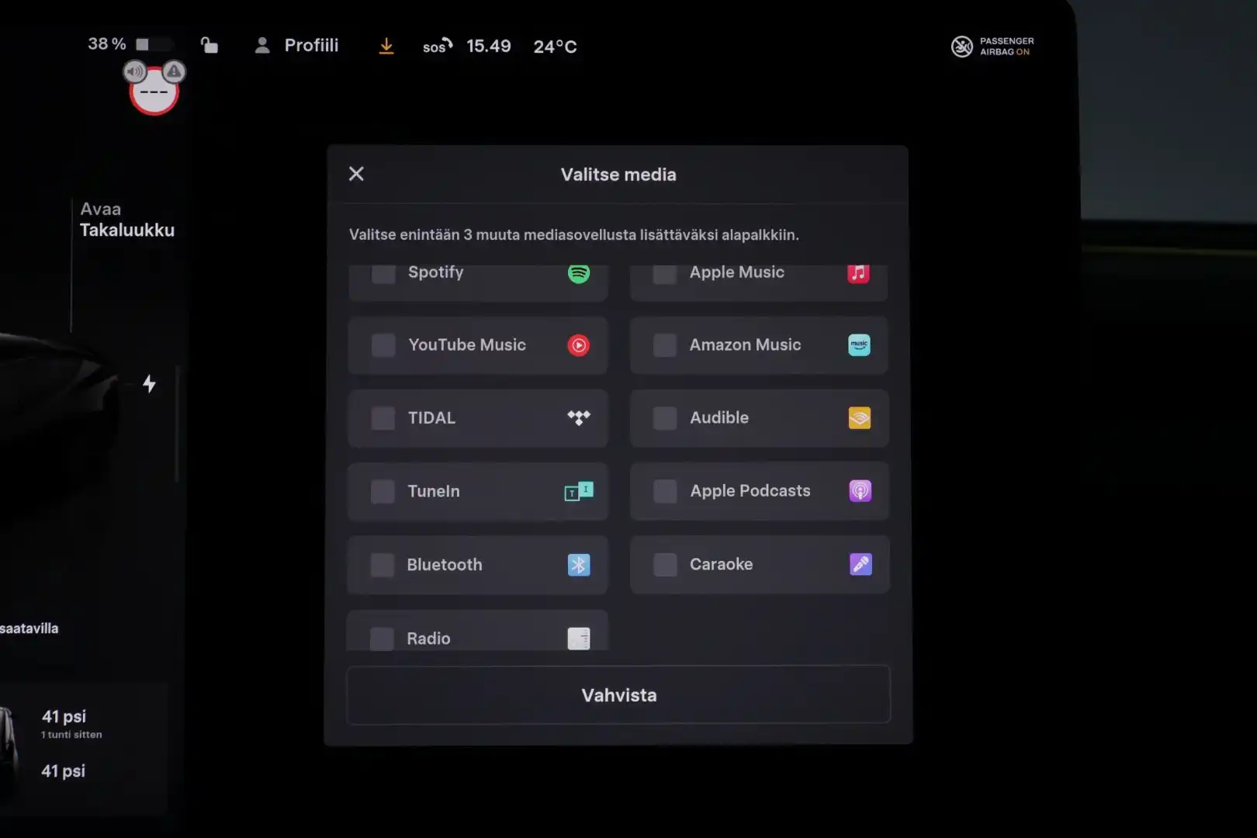Click the 38 % battery percentage
Screen dimensions: 1257x838
click(107, 43)
